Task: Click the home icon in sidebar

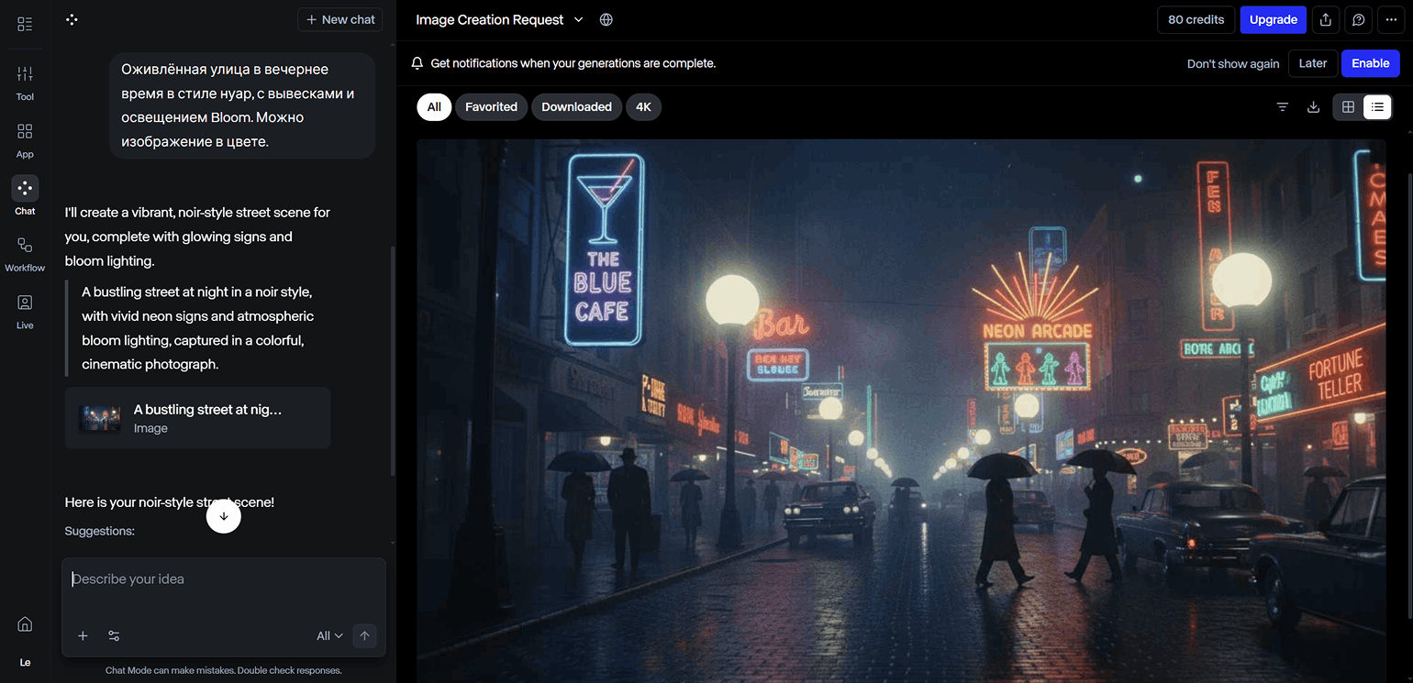Action: 25,624
